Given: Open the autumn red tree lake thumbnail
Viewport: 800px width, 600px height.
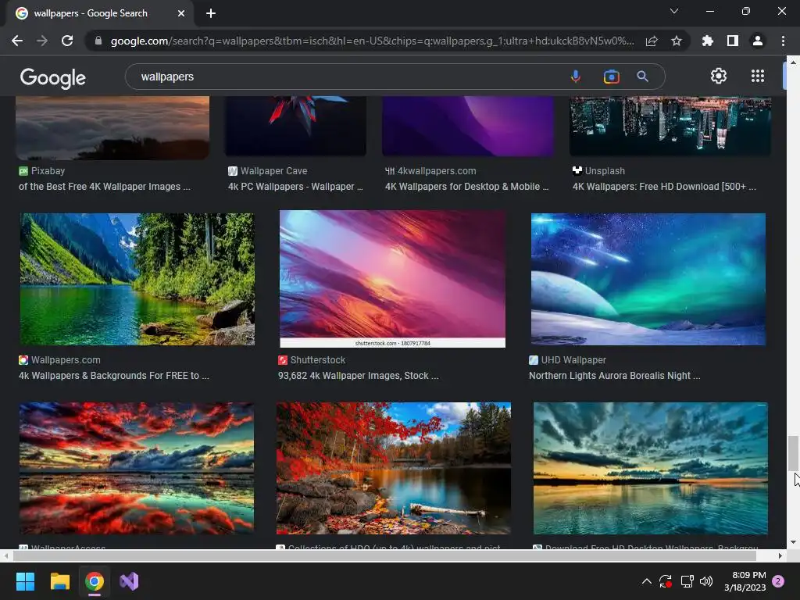Looking at the screenshot, I should click(x=394, y=469).
